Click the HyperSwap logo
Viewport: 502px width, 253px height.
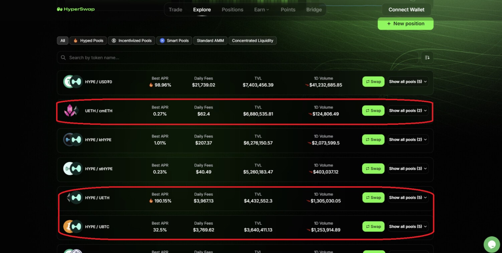[x=76, y=9]
